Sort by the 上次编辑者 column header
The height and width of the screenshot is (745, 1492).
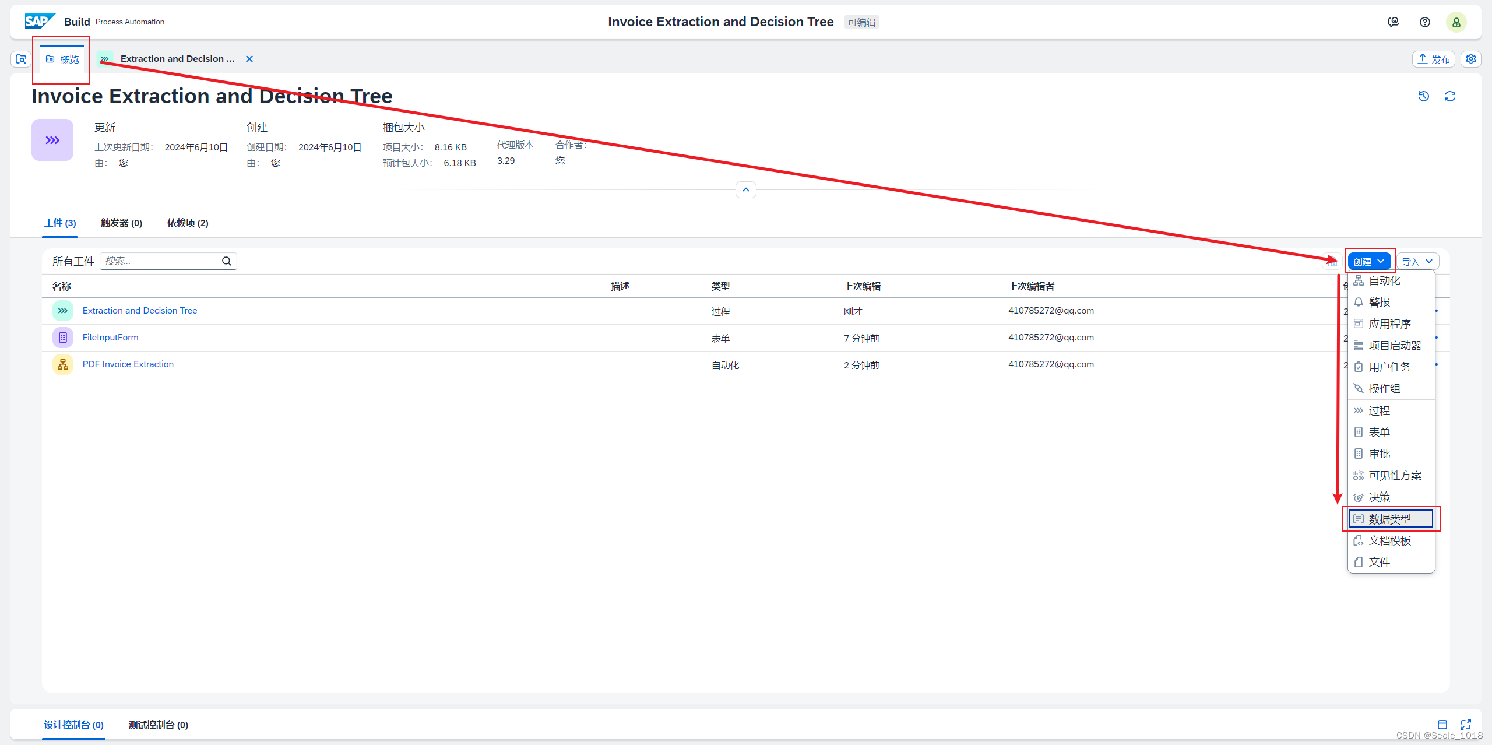point(1031,286)
